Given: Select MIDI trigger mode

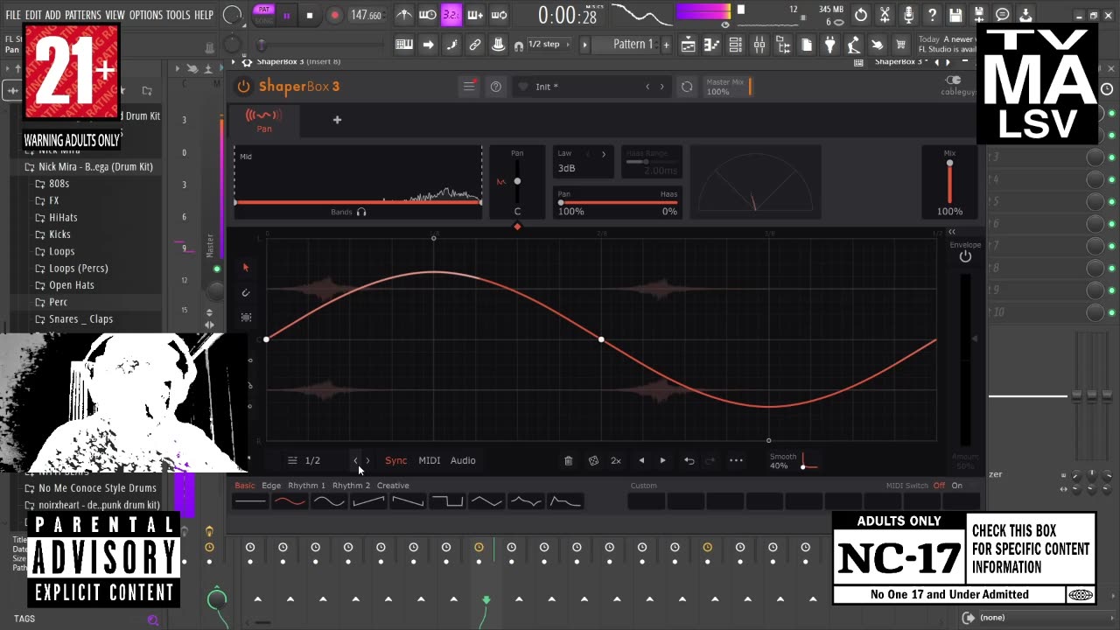Looking at the screenshot, I should (430, 460).
